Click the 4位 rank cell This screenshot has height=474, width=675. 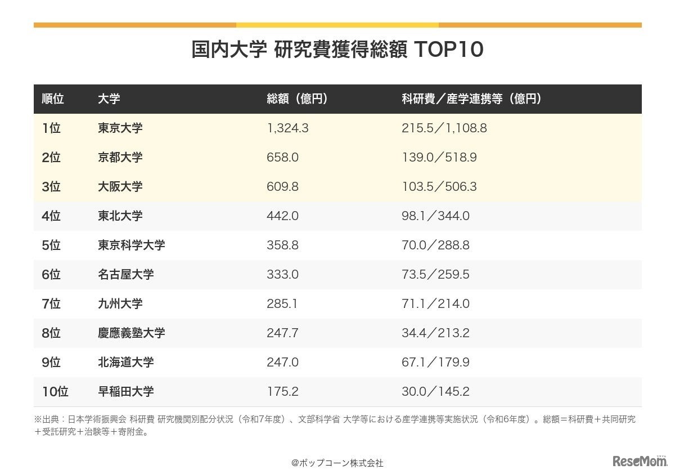point(51,216)
